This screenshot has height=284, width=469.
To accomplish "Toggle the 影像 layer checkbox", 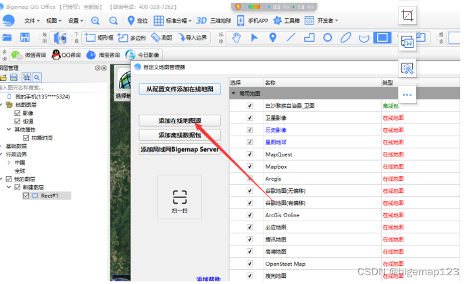I will [18, 113].
